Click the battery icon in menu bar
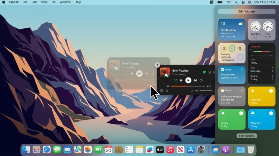Screen dimensions: 279x156 [220, 2]
